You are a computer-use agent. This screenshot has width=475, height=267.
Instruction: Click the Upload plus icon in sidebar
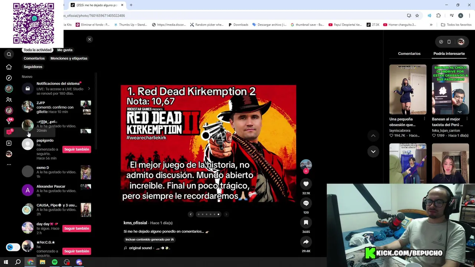point(9,143)
